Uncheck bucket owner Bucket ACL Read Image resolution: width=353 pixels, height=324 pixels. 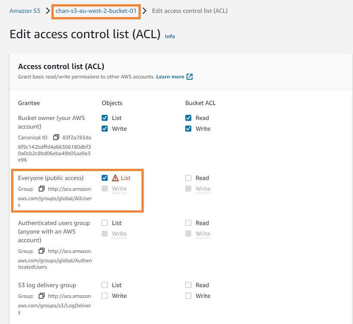click(188, 118)
